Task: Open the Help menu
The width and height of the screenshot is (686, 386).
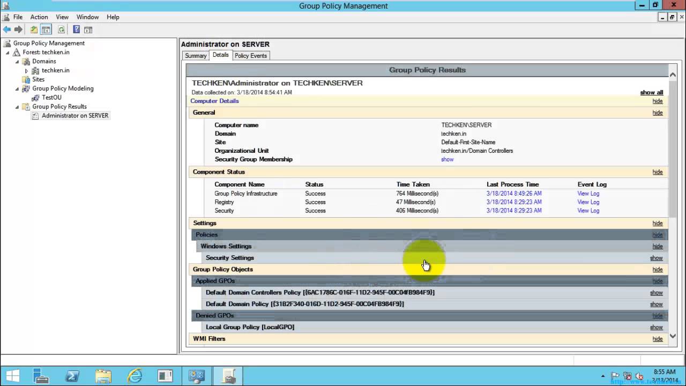Action: pyautogui.click(x=113, y=17)
